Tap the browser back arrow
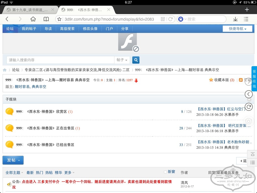The height and width of the screenshot is (193, 257). [7, 19]
